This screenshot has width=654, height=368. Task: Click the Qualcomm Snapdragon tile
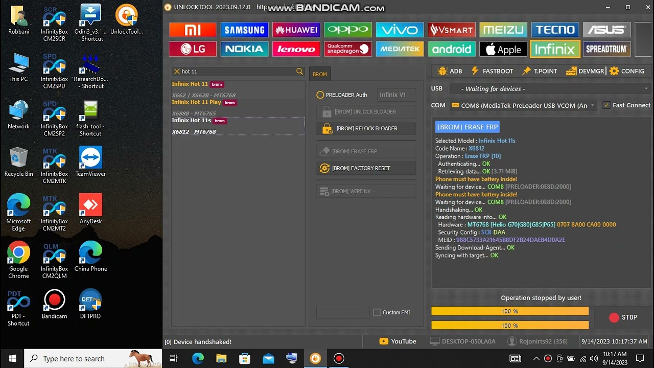(347, 49)
